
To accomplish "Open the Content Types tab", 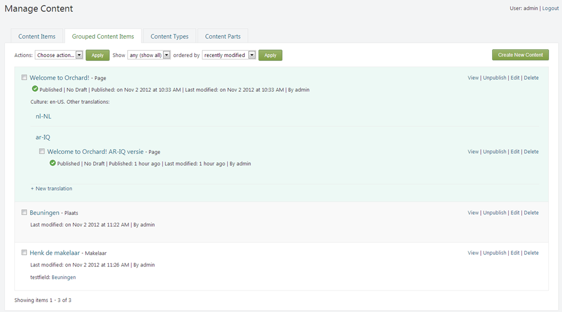I will 170,36.
